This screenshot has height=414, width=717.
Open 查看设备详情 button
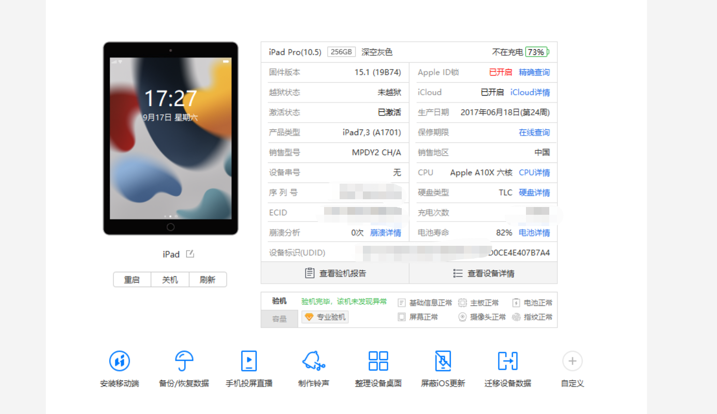pos(484,273)
